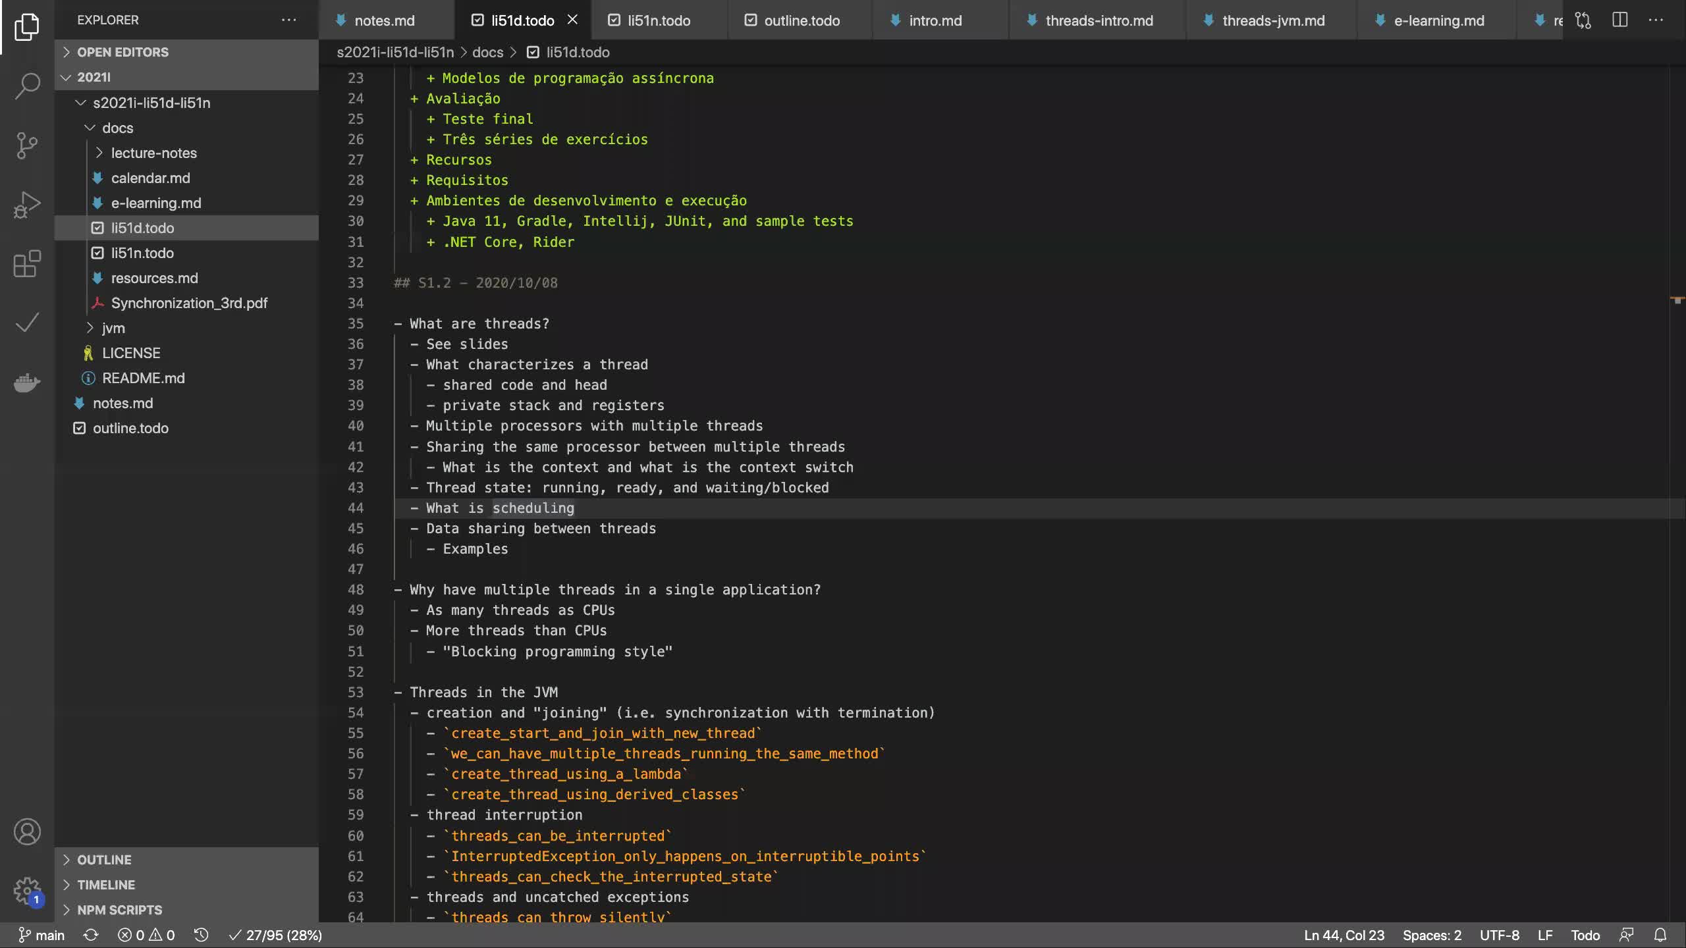Screen dimensions: 1686x948
Task: Click line number 33 in the gutter
Action: click(356, 283)
